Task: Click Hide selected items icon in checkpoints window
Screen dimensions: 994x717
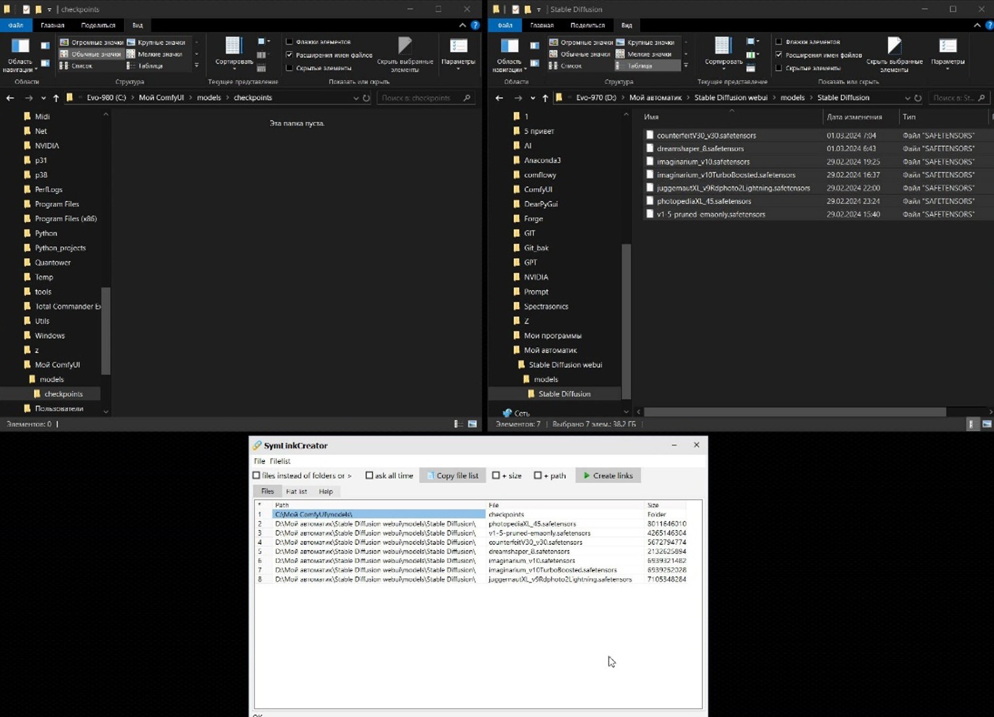Action: 405,45
